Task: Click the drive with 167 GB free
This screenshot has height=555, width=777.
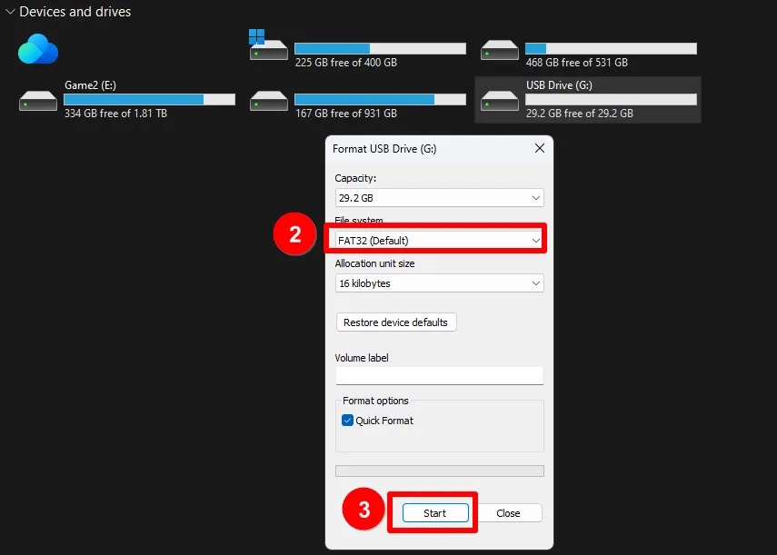Action: [269, 99]
